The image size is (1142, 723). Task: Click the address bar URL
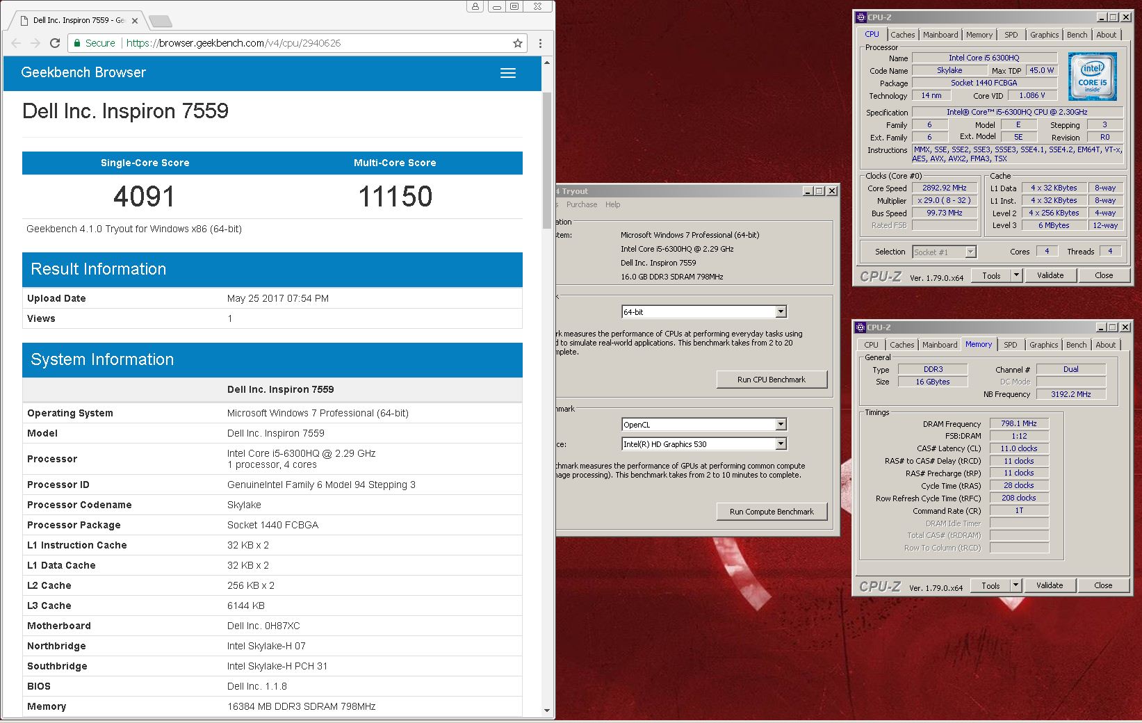[x=234, y=43]
